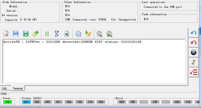The image size is (201, 108).
Task: Click the blue curved undo arrow button
Action: tap(194, 33)
